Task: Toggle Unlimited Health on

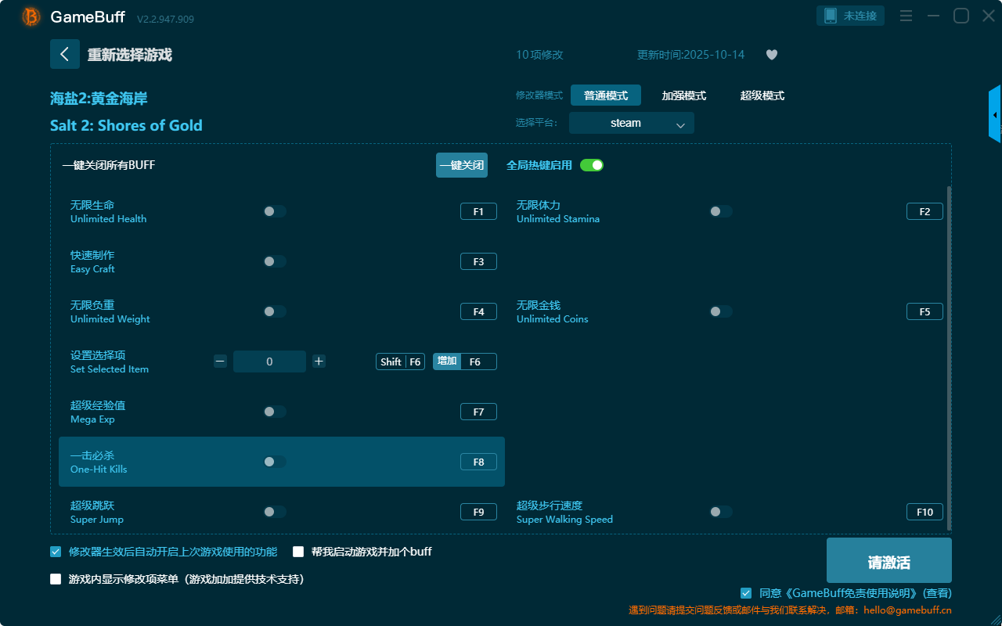Action: coord(274,211)
